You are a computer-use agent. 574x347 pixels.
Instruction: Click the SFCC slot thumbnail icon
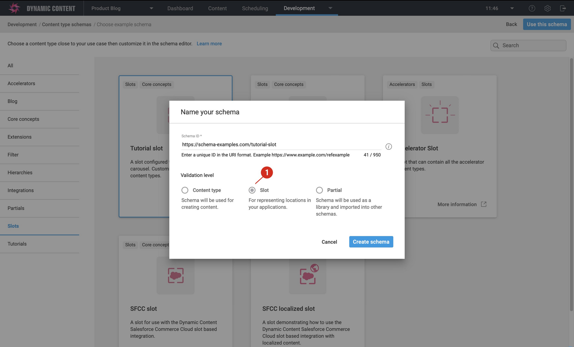[175, 276]
